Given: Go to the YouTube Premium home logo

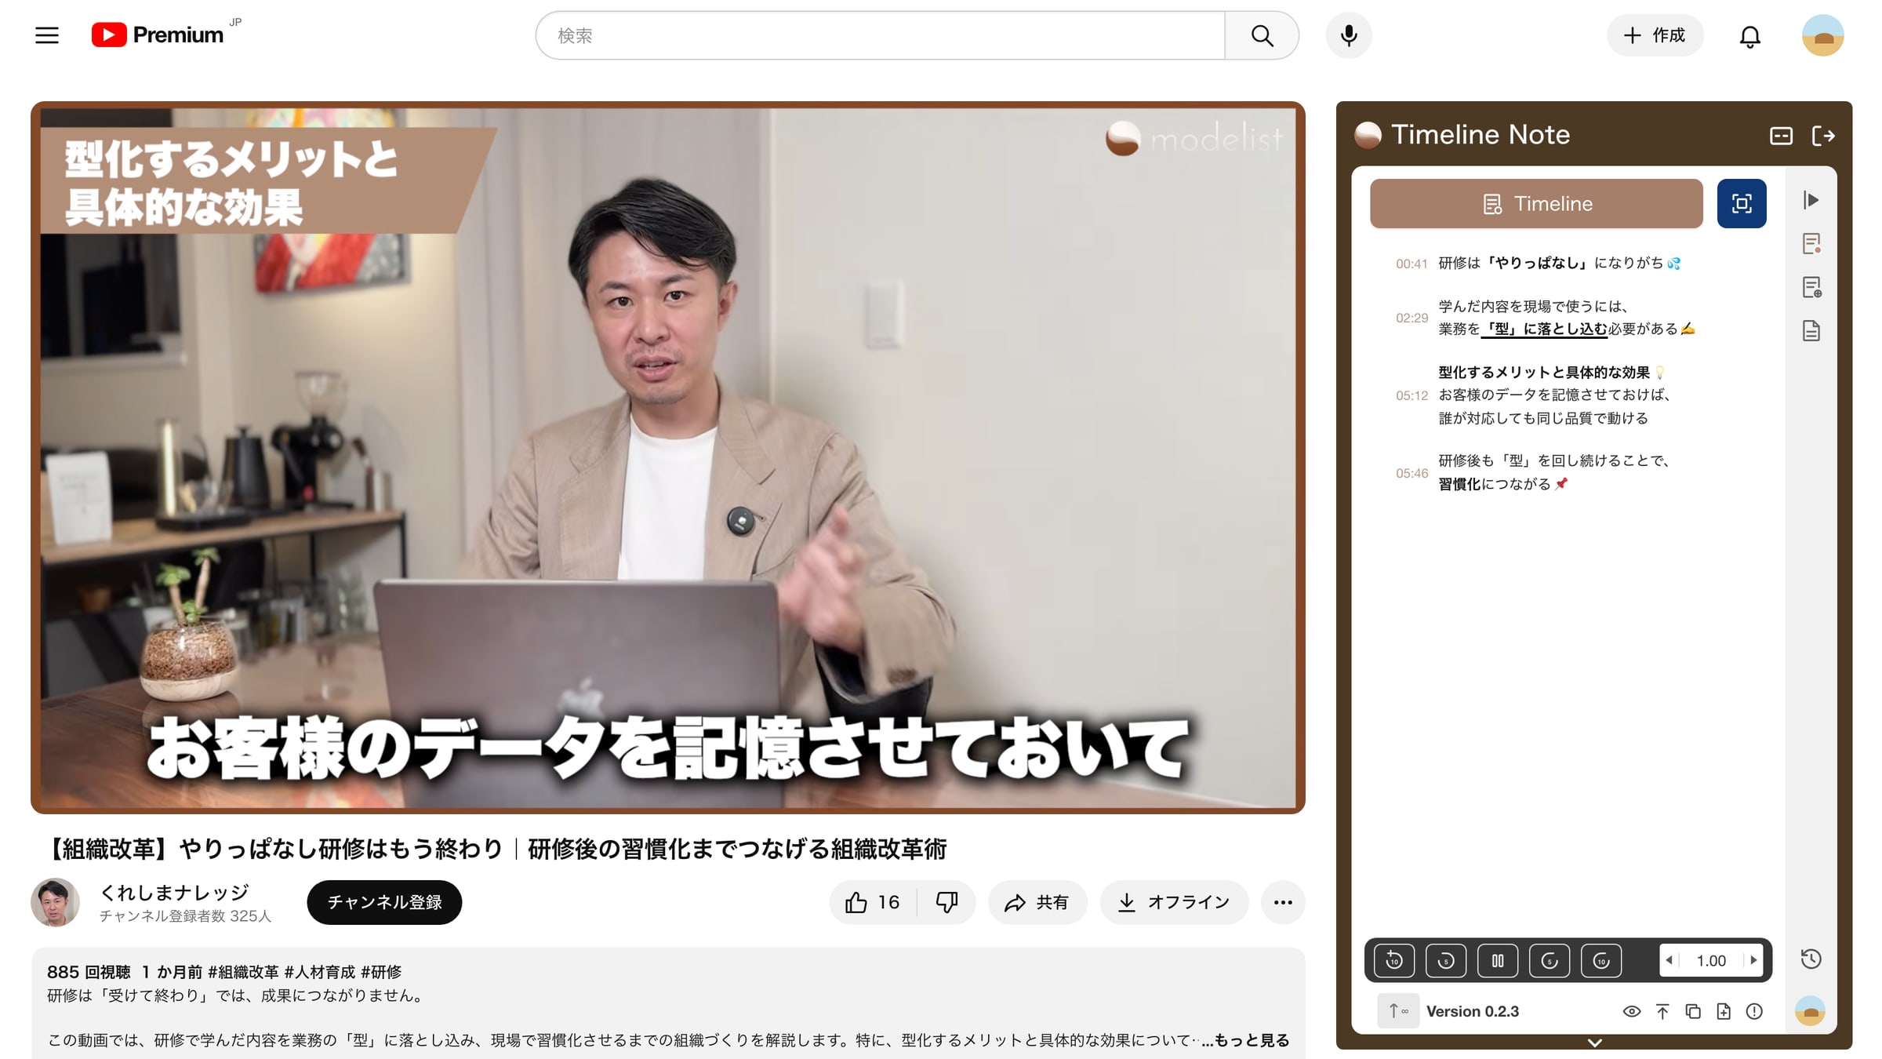Looking at the screenshot, I should tap(158, 35).
